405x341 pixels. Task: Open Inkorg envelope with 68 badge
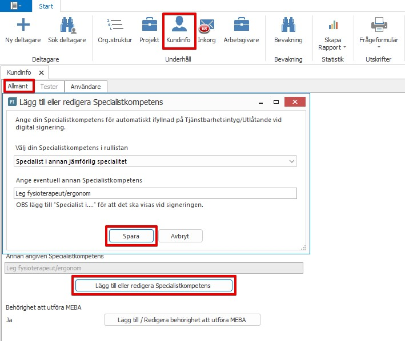tap(206, 26)
